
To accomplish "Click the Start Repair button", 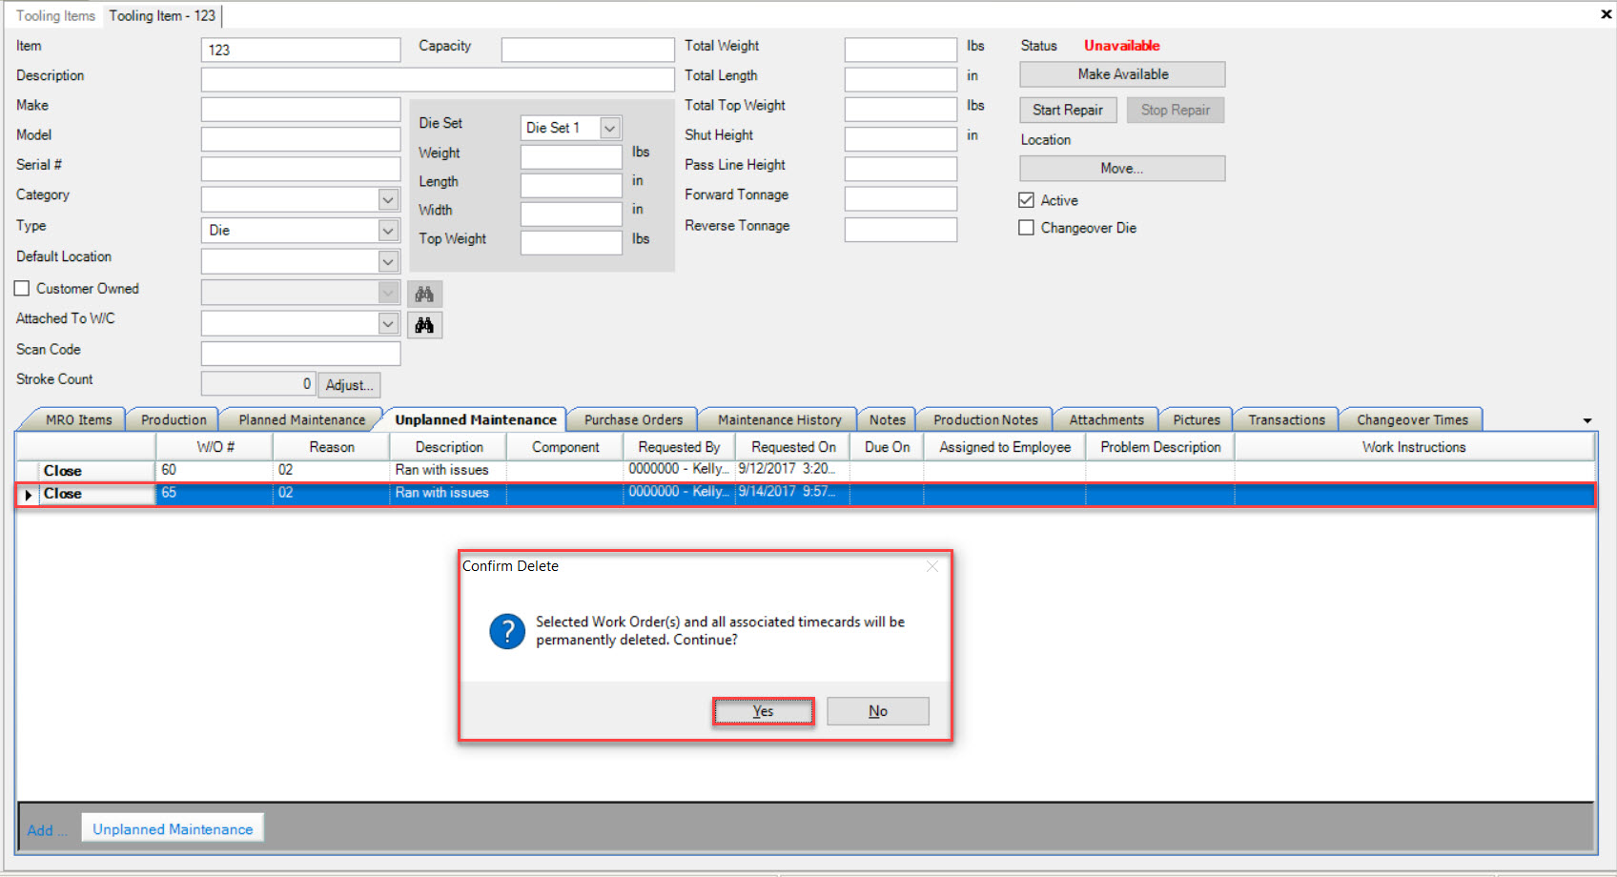I will pyautogui.click(x=1068, y=111).
